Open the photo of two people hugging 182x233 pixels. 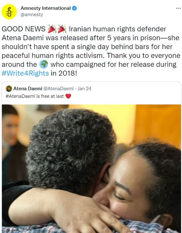[x=91, y=169]
